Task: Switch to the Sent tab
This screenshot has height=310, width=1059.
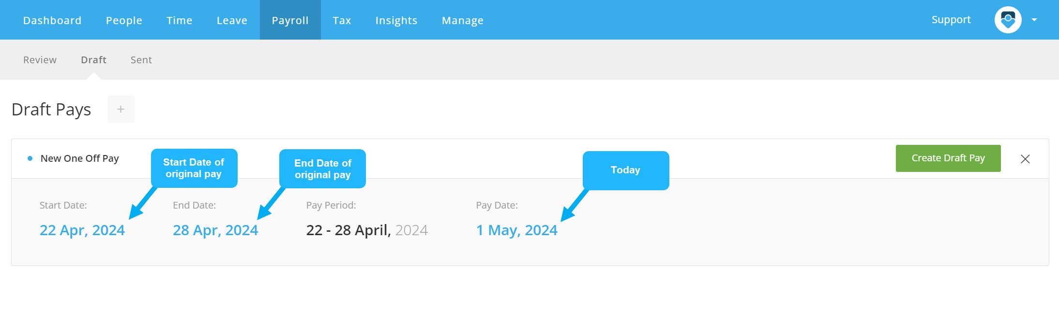Action: [141, 60]
